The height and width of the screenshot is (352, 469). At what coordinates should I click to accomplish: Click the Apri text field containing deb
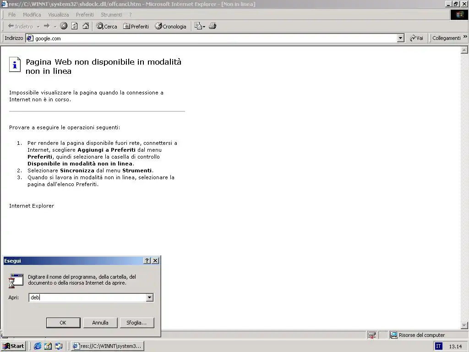[87, 297]
